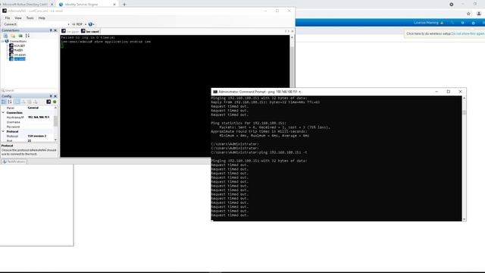Click the globe connections icon in toolbar
The image size is (485, 273).
point(90,24)
